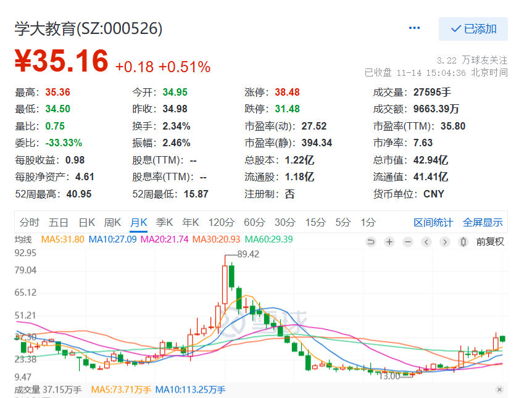Toggle the candlestick chart style icon
The width and height of the screenshot is (519, 398).
(x=463, y=242)
